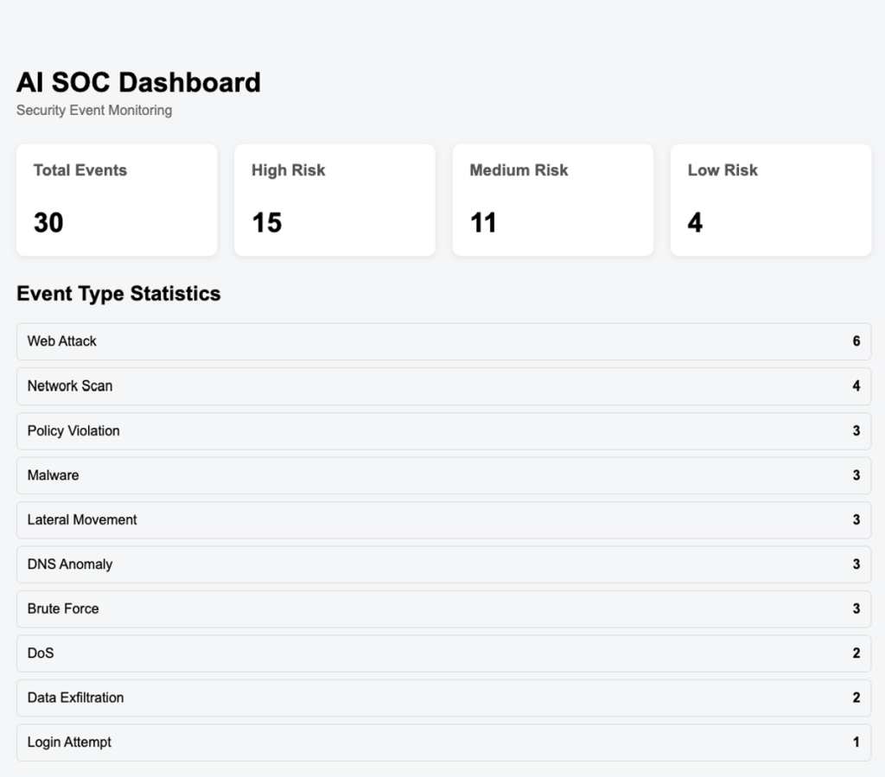
Task: Click the Policy Violation row
Action: click(443, 431)
